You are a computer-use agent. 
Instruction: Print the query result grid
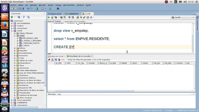click(x=52, y=59)
